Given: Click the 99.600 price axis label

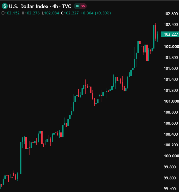Looking at the screenshot, I should tap(170, 178).
